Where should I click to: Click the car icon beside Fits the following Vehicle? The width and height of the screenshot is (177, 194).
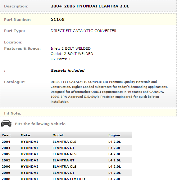(x=6, y=124)
